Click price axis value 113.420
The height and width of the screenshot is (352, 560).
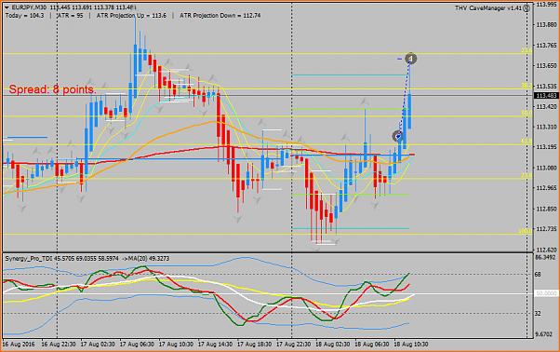[546, 106]
